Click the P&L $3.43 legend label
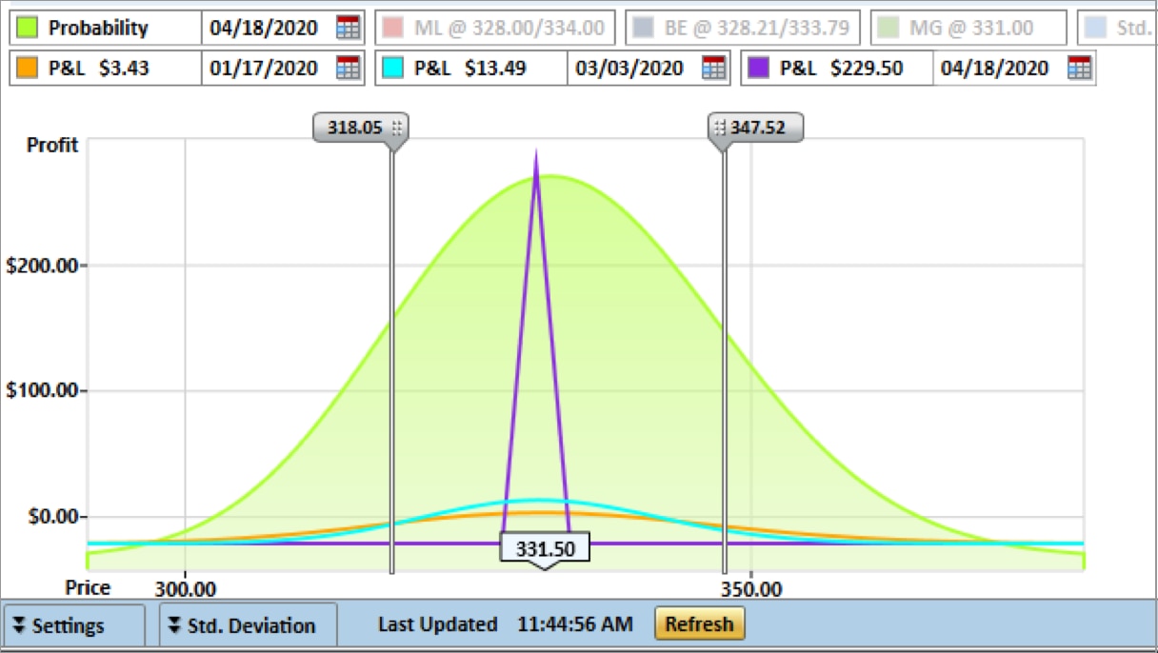The image size is (1158, 653). pos(99,69)
